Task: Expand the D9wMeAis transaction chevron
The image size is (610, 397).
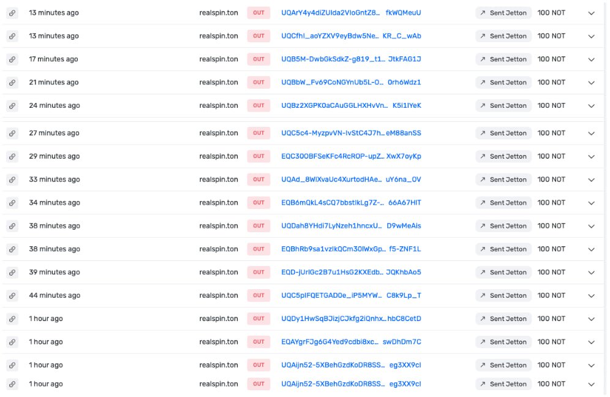Action: click(592, 226)
